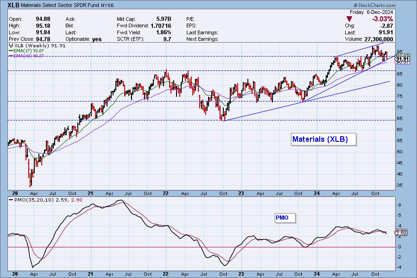Select the XLB ticker symbol in the title

tap(13, 5)
